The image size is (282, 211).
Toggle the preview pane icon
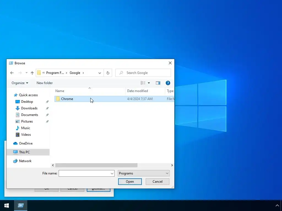click(158, 83)
